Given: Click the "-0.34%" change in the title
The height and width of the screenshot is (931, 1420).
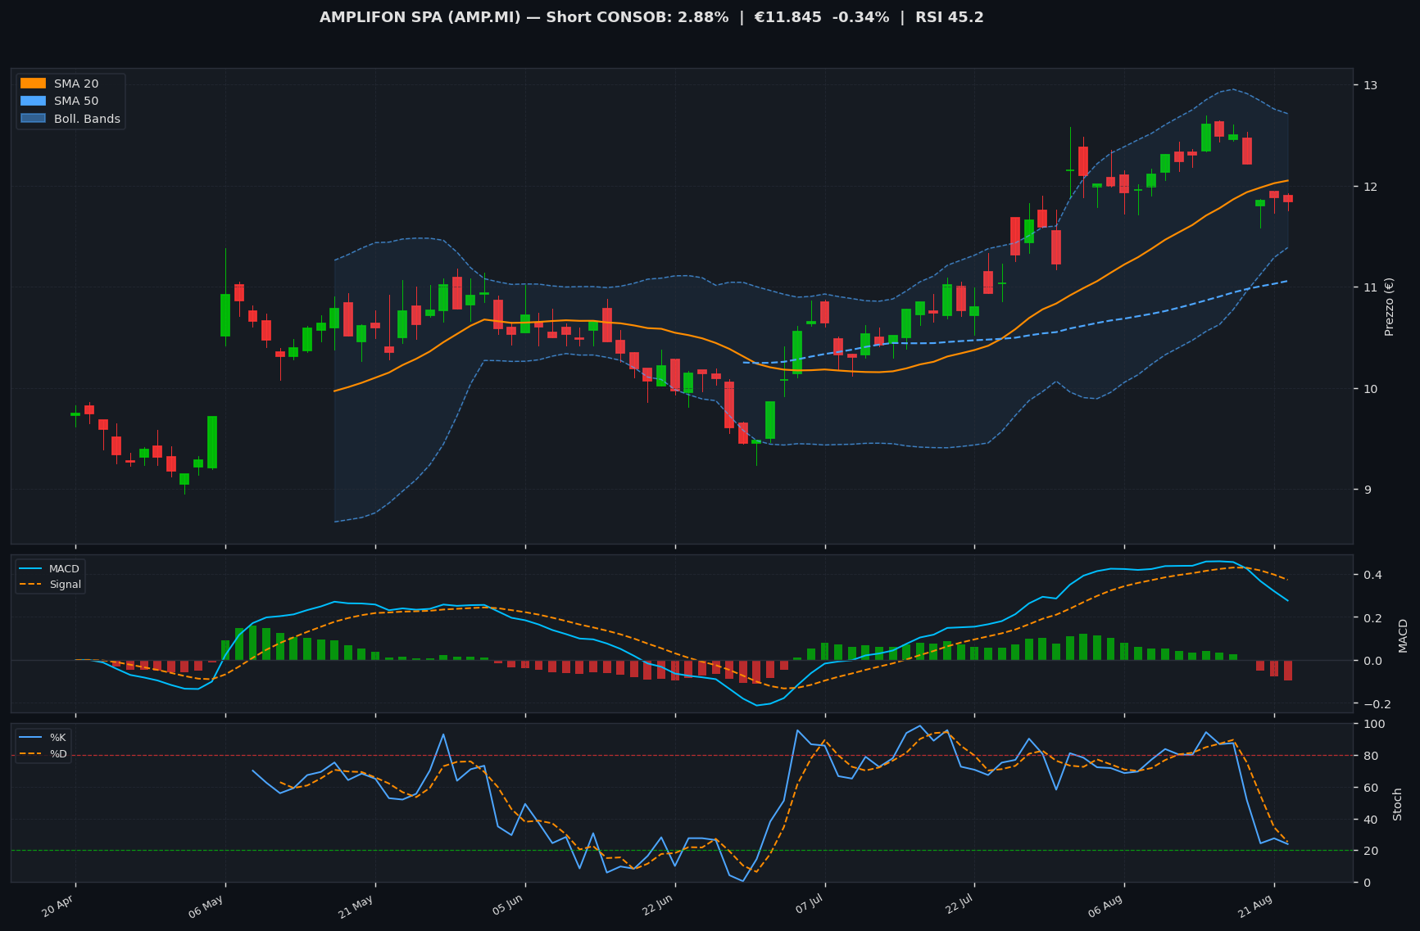Looking at the screenshot, I should click(x=863, y=17).
